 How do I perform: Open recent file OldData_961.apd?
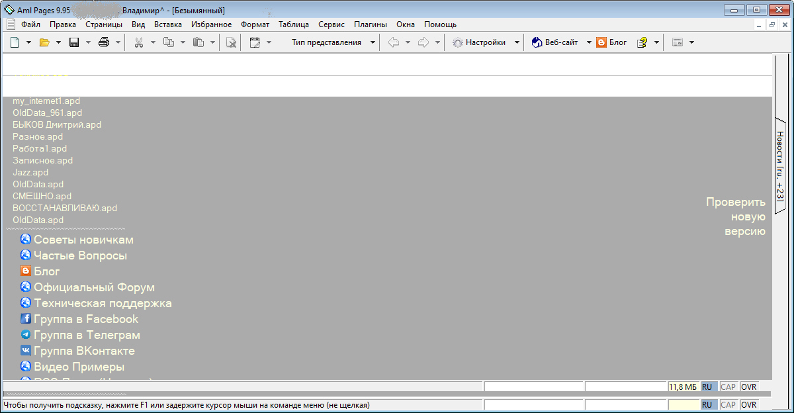pyautogui.click(x=47, y=113)
